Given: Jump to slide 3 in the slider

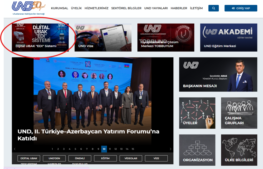Looking at the screenshot, I should pos(64,149).
